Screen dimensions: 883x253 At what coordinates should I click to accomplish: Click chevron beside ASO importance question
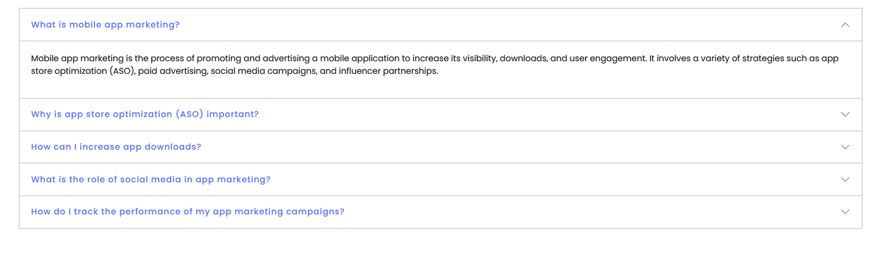[x=844, y=114]
